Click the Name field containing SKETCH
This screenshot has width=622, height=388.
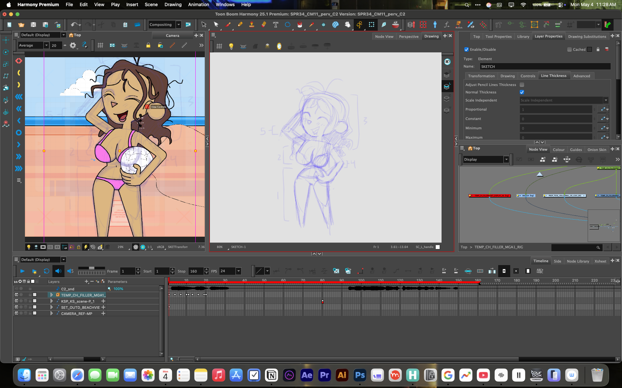pyautogui.click(x=545, y=67)
